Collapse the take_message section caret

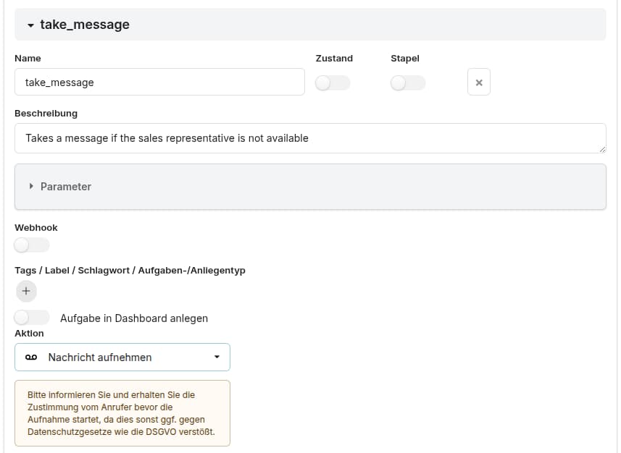pyautogui.click(x=30, y=25)
